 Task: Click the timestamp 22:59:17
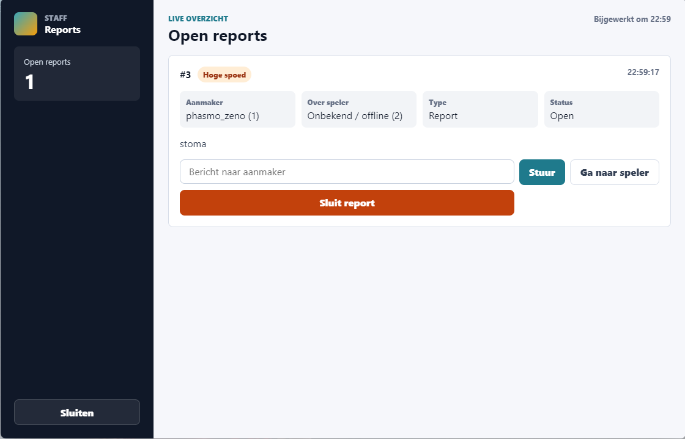[643, 73]
